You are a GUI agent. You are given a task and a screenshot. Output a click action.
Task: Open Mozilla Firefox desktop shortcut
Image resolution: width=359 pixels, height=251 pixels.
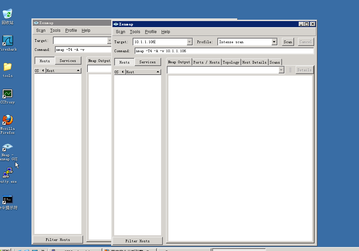(x=8, y=124)
